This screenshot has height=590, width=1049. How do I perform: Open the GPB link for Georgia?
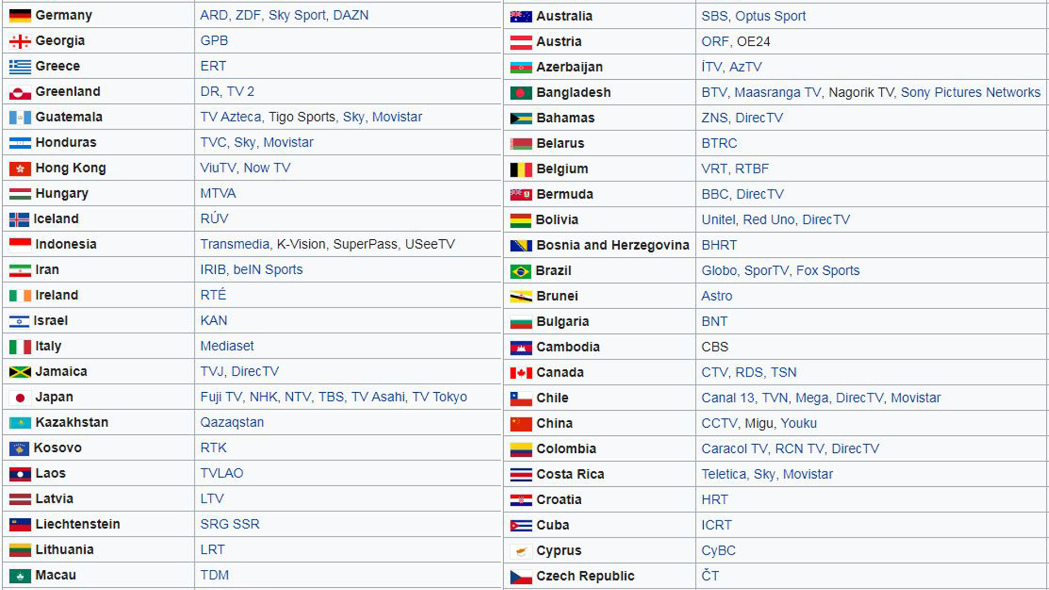pos(214,41)
